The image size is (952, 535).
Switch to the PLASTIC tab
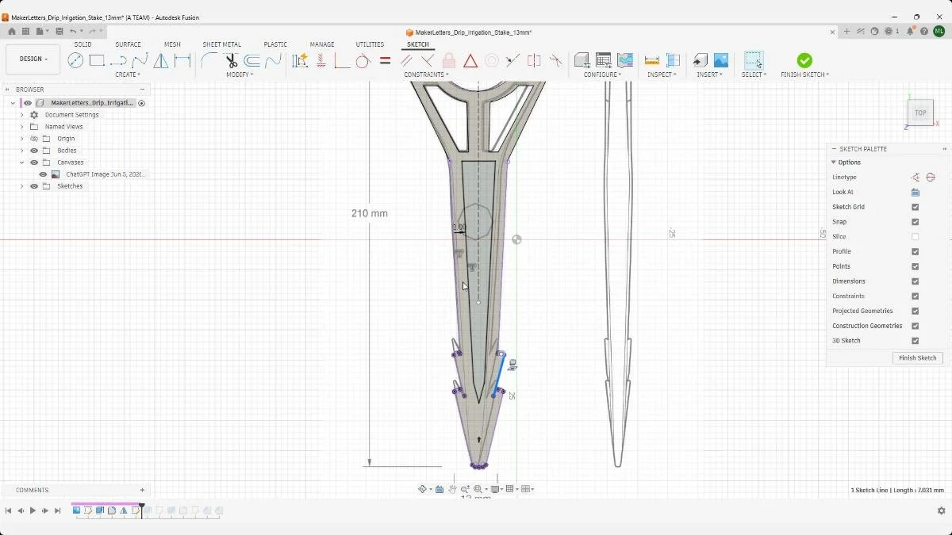[x=275, y=44]
